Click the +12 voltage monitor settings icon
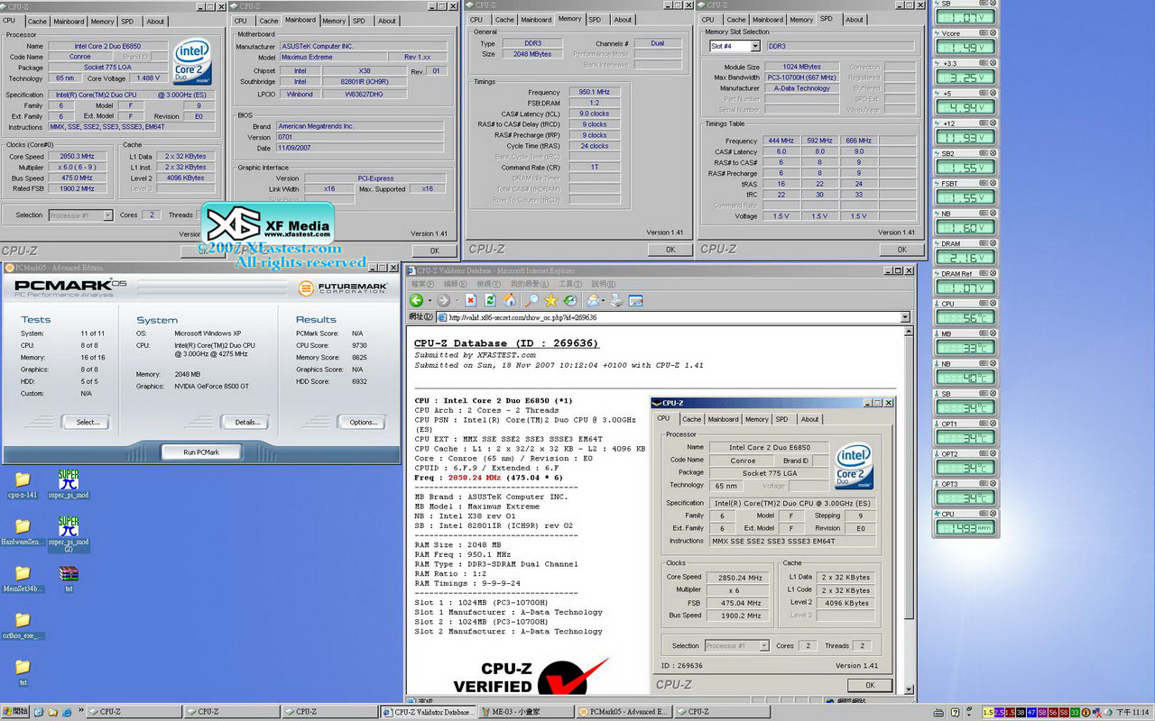Screen dimensions: 1155x721 (983, 123)
